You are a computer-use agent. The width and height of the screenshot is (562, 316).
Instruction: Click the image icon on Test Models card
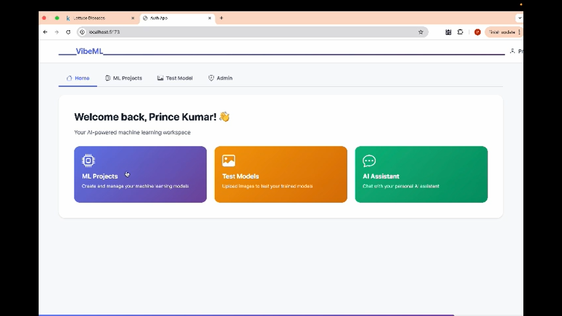point(229,161)
